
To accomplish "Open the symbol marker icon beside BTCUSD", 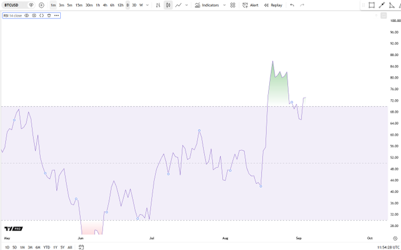I will [31, 5].
